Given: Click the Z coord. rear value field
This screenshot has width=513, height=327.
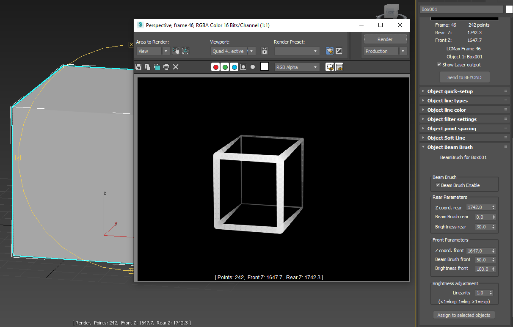Looking at the screenshot, I should pyautogui.click(x=478, y=207).
